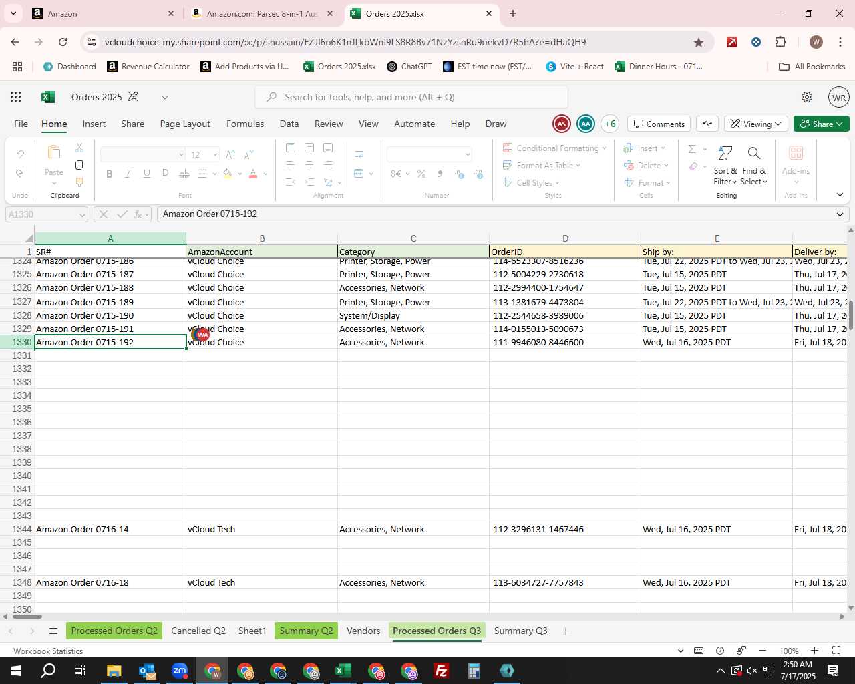This screenshot has width=855, height=684.
Task: Toggle comma number style
Action: [440, 174]
